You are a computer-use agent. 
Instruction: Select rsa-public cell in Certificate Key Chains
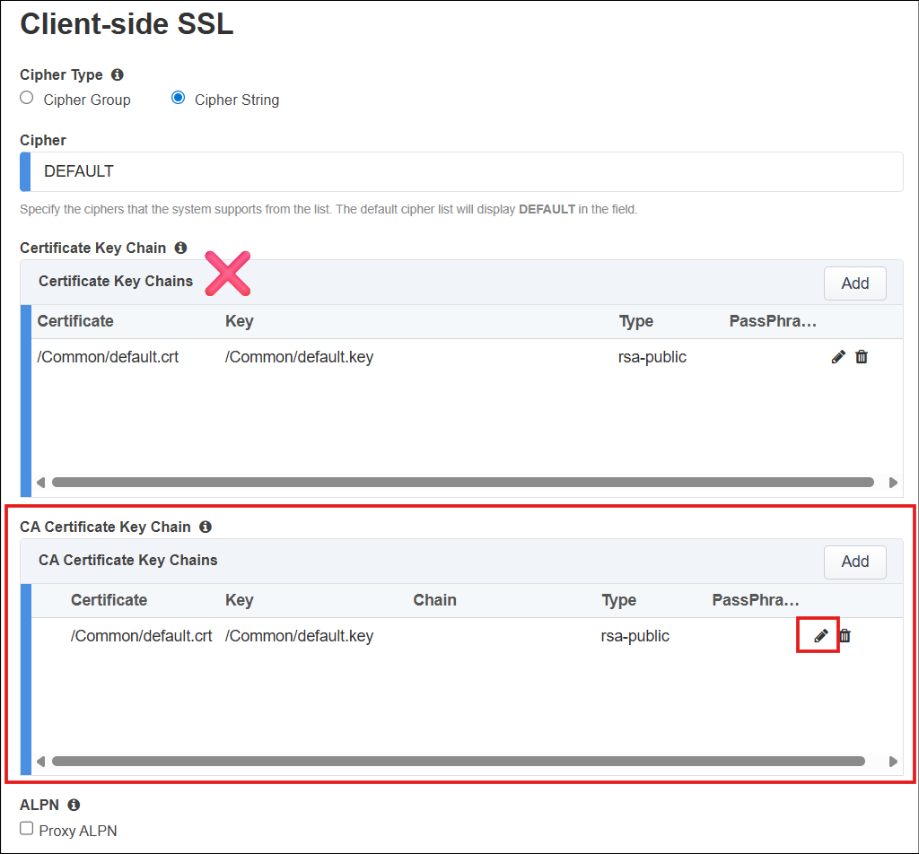(652, 357)
